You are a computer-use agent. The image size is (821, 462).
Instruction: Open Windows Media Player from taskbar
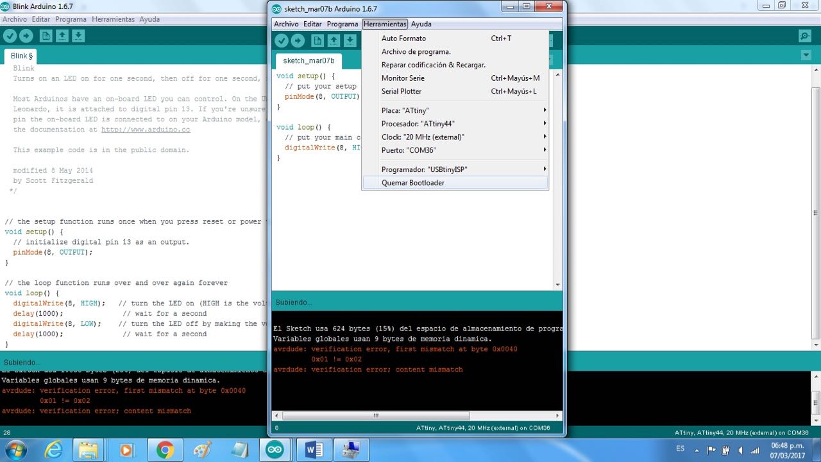point(126,450)
